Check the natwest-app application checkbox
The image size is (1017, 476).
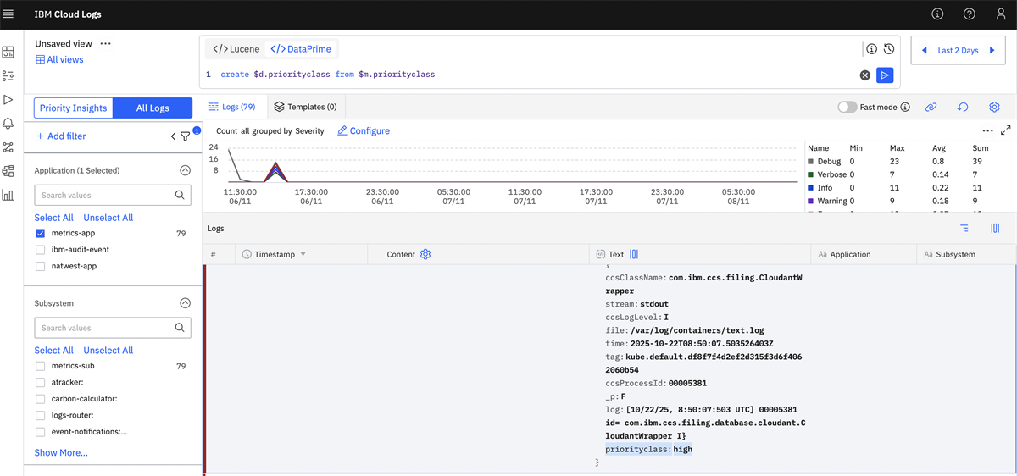(x=41, y=266)
